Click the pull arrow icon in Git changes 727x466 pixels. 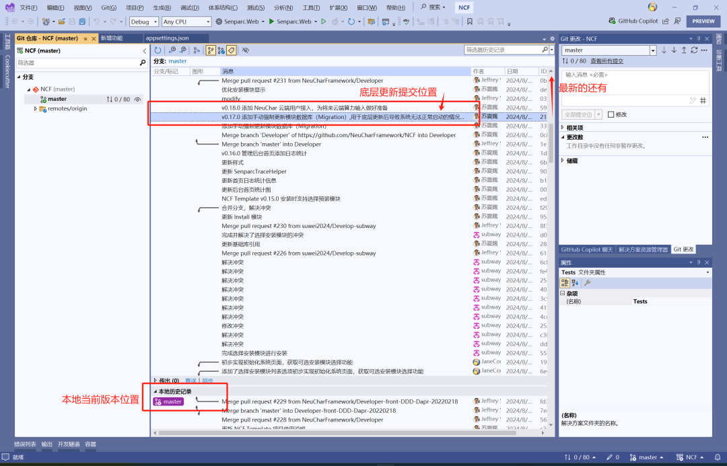674,50
